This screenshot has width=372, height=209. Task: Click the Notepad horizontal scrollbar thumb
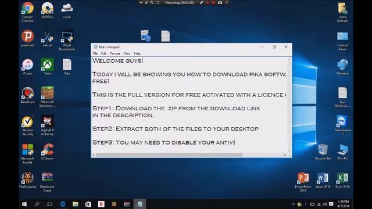click(x=169, y=155)
